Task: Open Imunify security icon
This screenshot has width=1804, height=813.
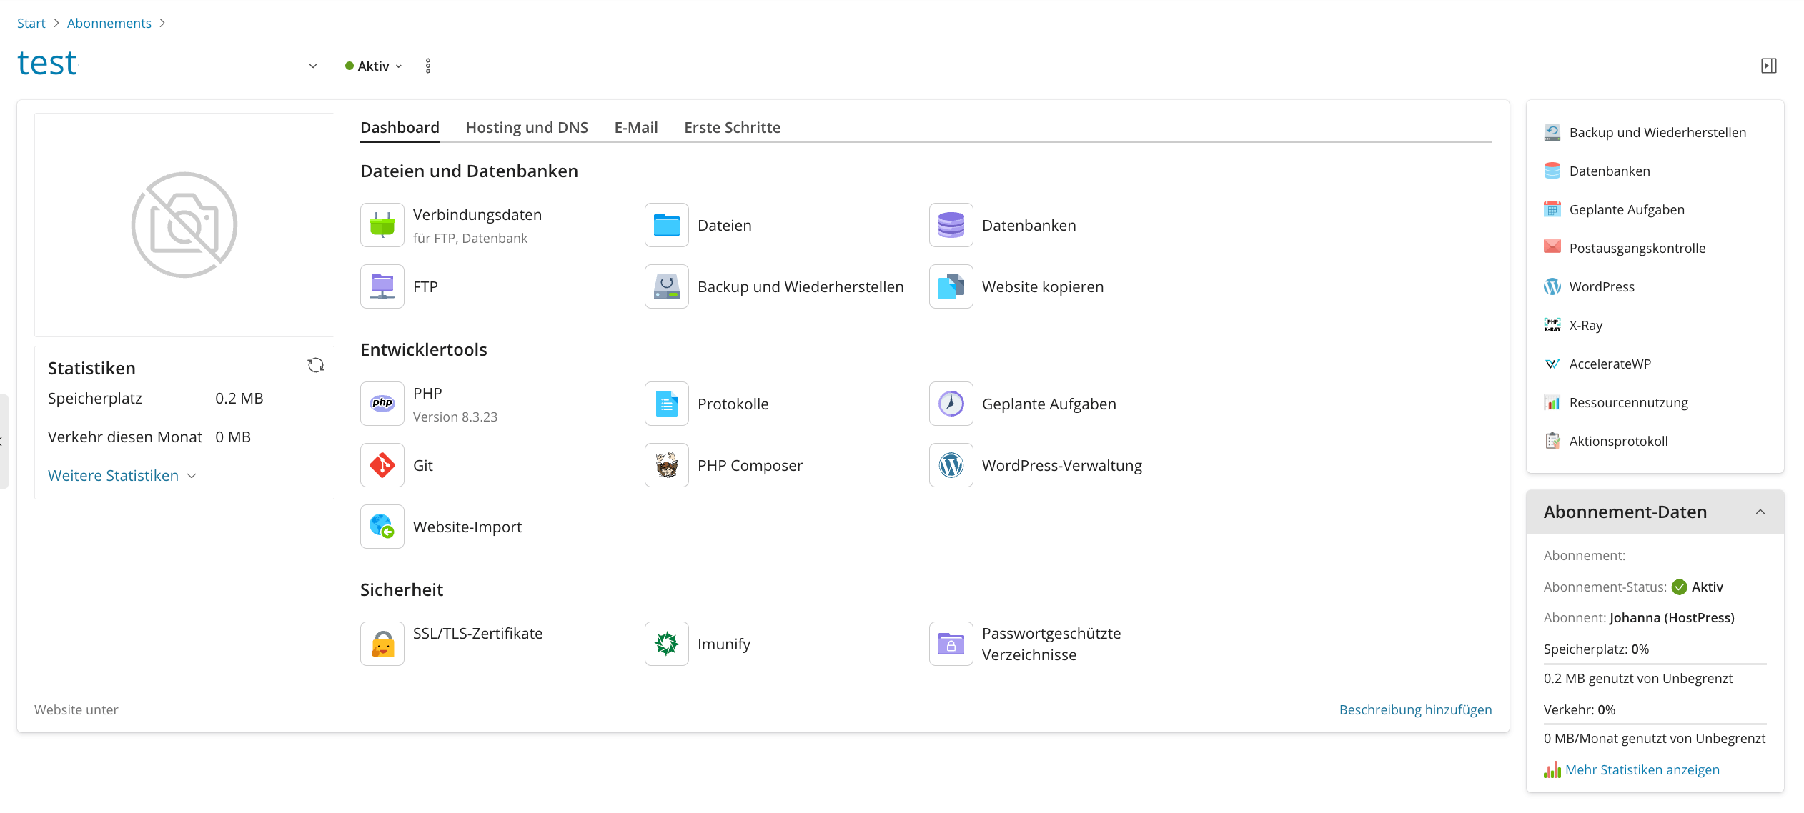Action: (x=666, y=643)
